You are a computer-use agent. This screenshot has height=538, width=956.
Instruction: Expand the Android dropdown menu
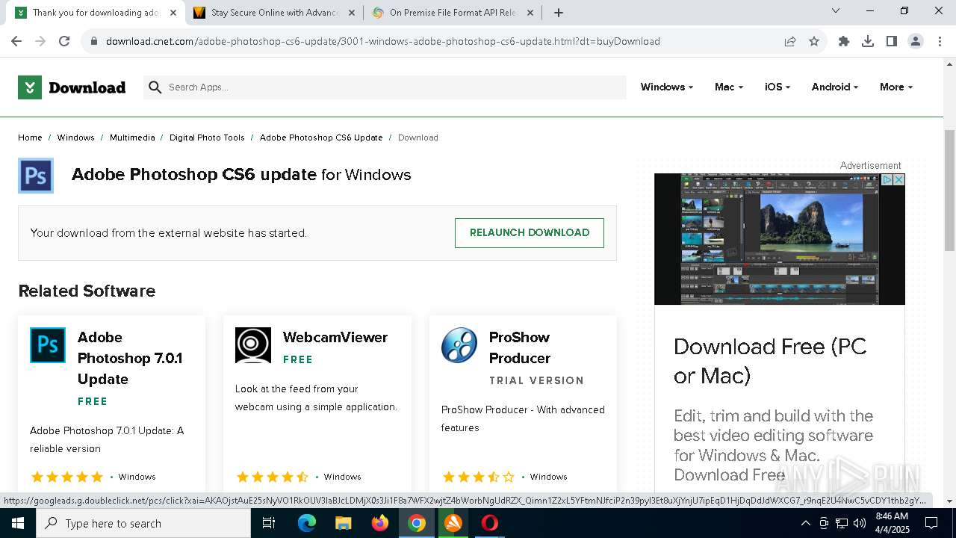[x=835, y=87]
